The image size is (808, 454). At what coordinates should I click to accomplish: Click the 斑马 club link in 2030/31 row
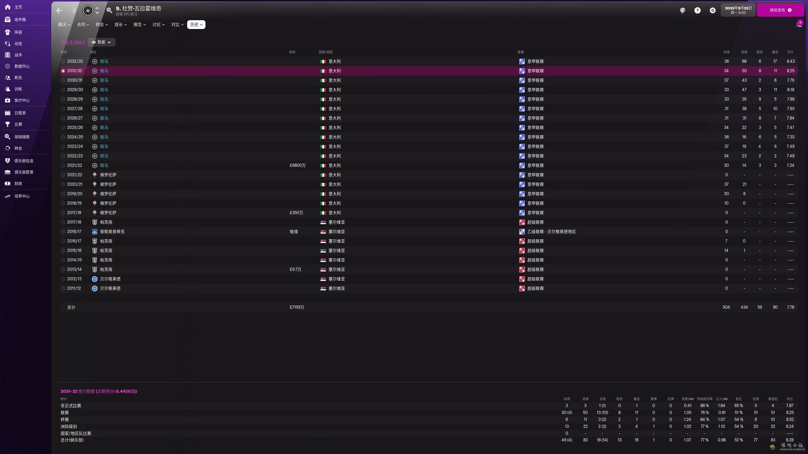point(104,80)
